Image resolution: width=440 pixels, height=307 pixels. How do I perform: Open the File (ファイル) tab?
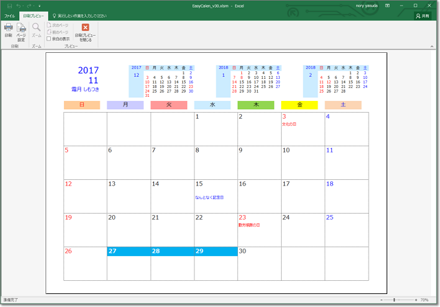[10, 14]
